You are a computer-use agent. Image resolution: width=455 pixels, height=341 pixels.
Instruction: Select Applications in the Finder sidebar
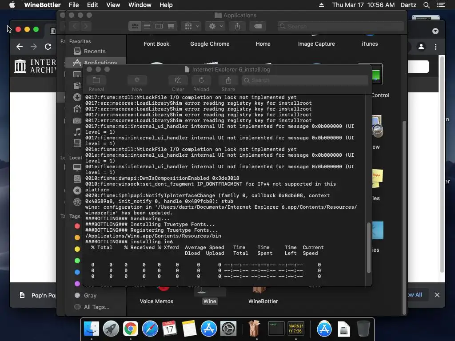pos(96,61)
